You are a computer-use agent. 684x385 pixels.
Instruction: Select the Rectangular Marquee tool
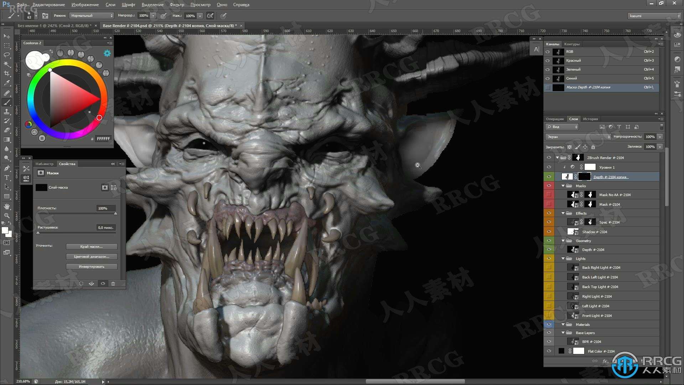[x=7, y=46]
